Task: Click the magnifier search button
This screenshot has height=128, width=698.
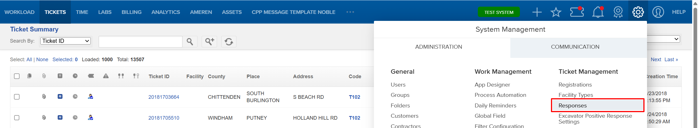Action: pyautogui.click(x=190, y=42)
